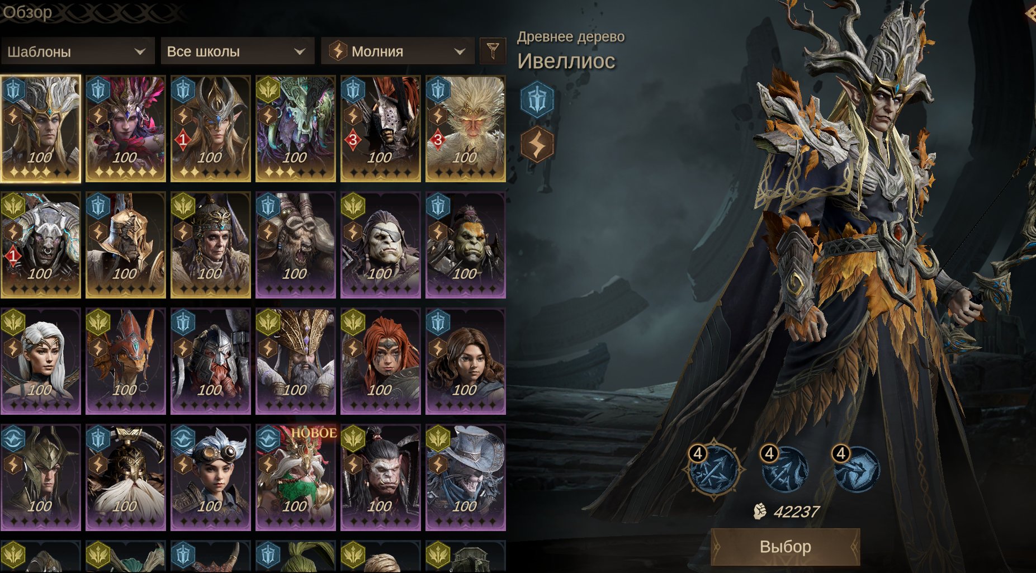Select the pink-feathered heroine card
The height and width of the screenshot is (573, 1036).
tap(126, 129)
